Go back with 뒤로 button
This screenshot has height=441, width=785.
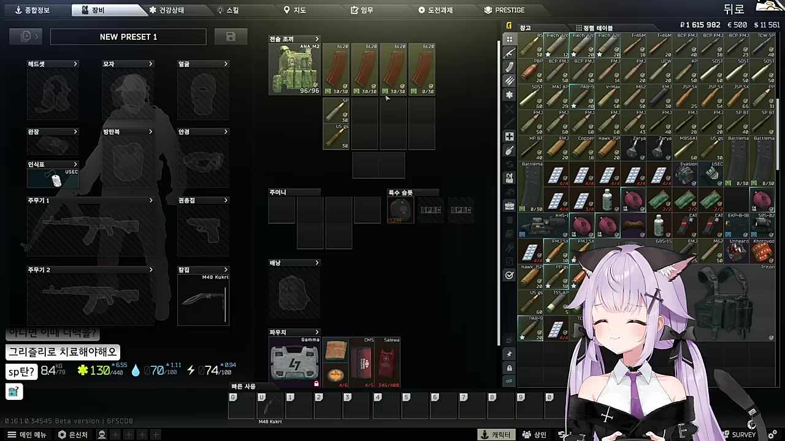pos(733,9)
